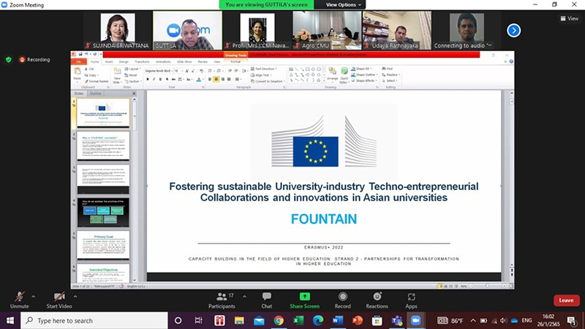The width and height of the screenshot is (585, 329).
Task: Open the Participants panel
Action: tap(222, 300)
